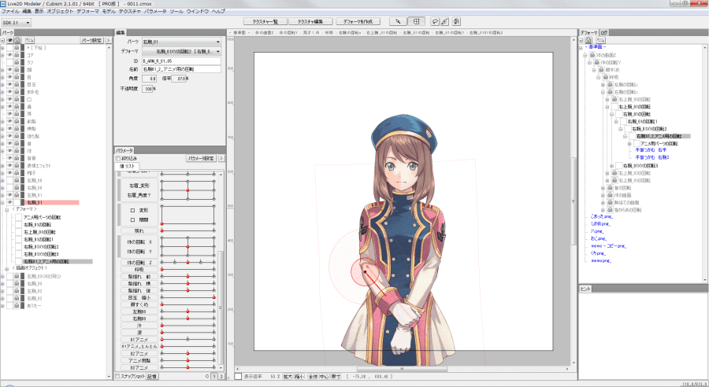Enable the 絞り込み filter checkbox

click(x=118, y=159)
